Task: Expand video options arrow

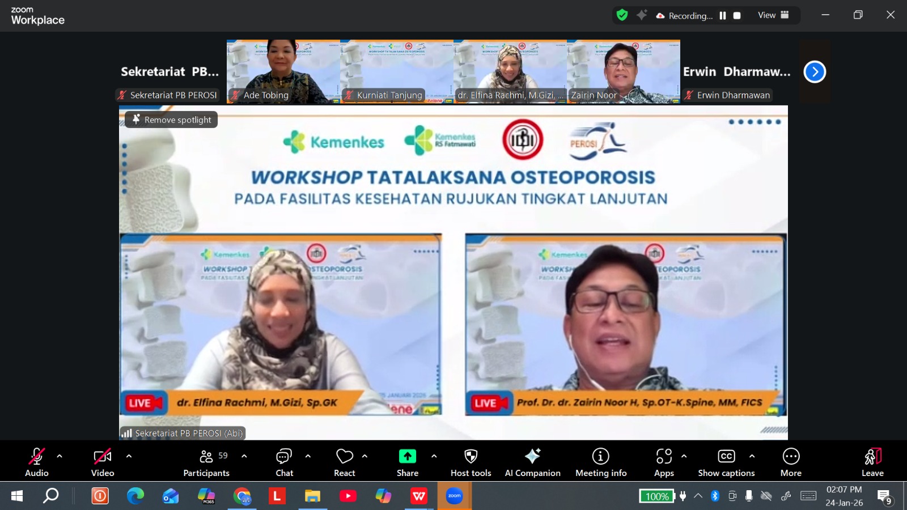Action: tap(129, 456)
